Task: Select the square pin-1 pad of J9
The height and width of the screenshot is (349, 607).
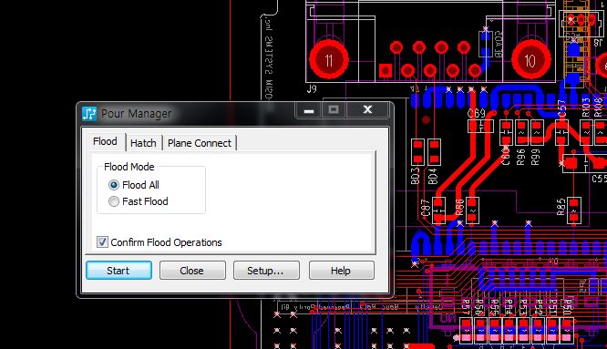Action: click(x=386, y=70)
